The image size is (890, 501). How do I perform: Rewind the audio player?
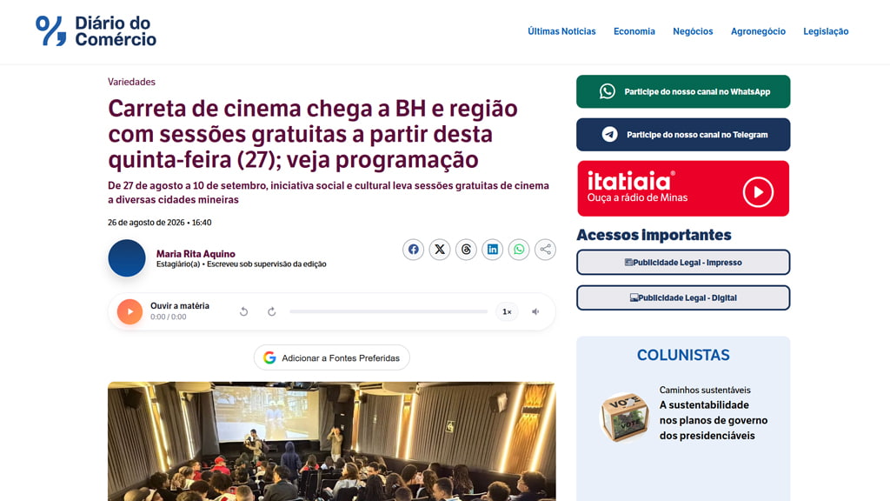pos(243,311)
